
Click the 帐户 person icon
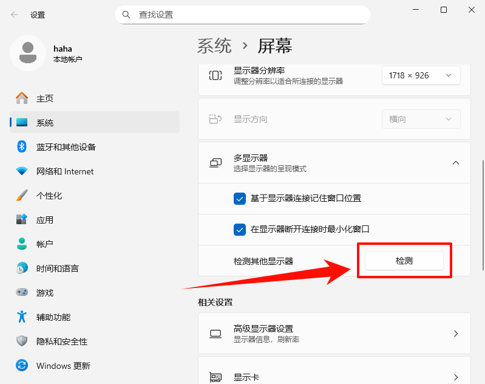[x=22, y=244]
